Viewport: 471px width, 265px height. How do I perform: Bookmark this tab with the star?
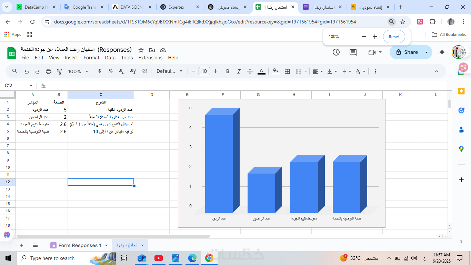point(403,22)
